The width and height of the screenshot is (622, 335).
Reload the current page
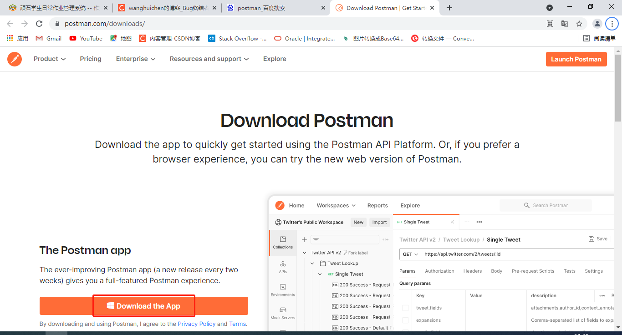tap(39, 24)
